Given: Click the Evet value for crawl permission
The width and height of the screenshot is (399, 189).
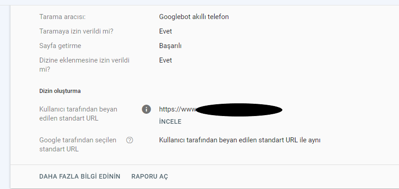Looking at the screenshot, I should click(165, 31).
